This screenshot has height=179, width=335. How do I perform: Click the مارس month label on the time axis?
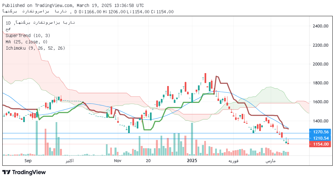point(270,161)
